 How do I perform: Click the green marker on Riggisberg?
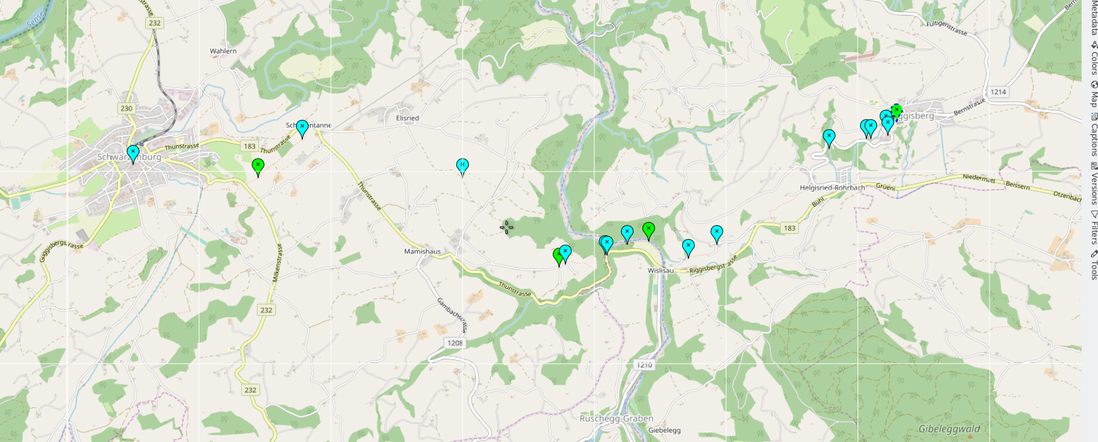click(896, 112)
